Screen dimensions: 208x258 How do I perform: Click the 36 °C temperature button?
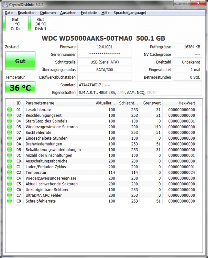[x=20, y=87]
